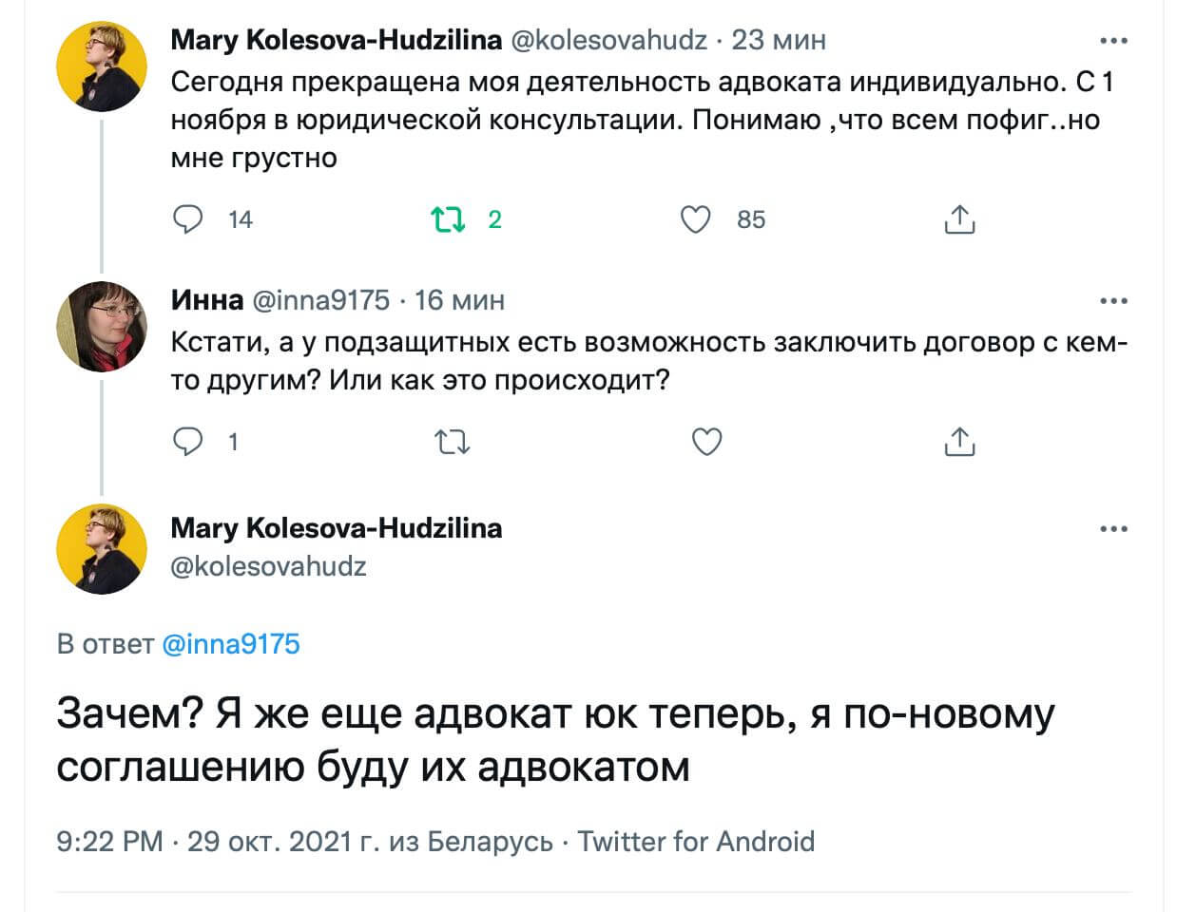Click Mary's avatar in the main reply
The width and height of the screenshot is (1196, 912).
pyautogui.click(x=102, y=549)
